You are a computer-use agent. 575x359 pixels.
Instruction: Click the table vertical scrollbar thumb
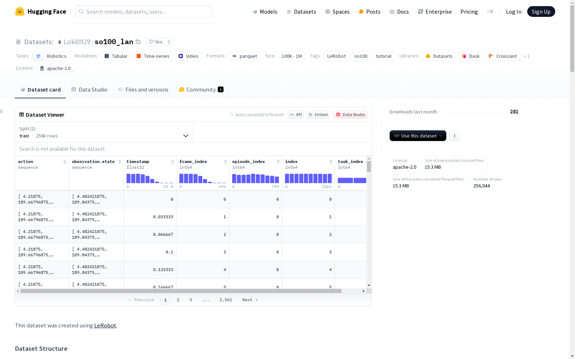tap(369, 167)
